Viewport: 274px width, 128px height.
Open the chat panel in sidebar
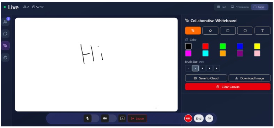6,34
